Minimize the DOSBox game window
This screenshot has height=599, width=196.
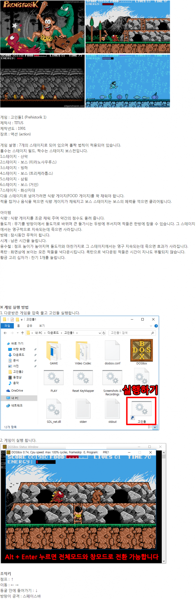click(x=129, y=452)
